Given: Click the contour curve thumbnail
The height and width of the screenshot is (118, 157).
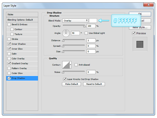Looking at the screenshot, I should tap(65, 65).
